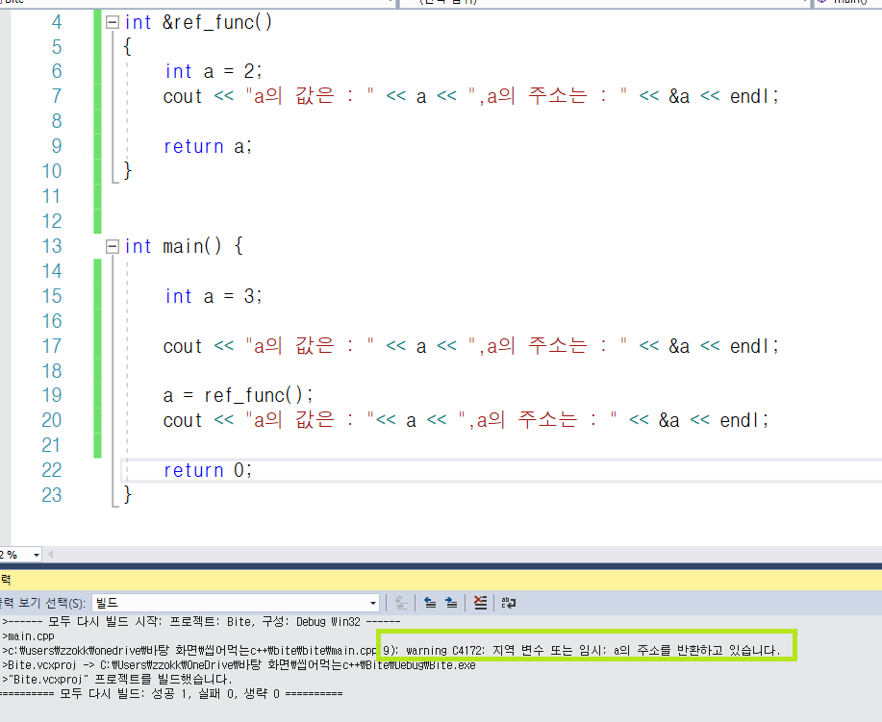Click the opening brace on line 5
Image resolution: width=882 pixels, height=722 pixels.
pos(128,46)
